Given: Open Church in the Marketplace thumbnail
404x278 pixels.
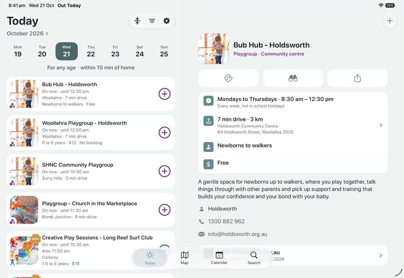Looking at the screenshot, I should point(24,210).
